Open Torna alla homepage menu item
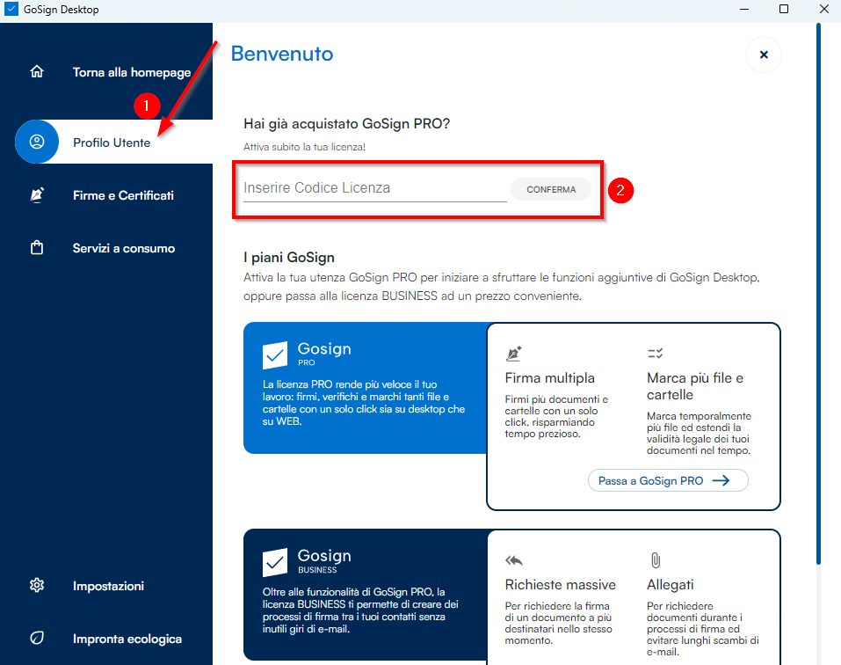 click(x=131, y=72)
